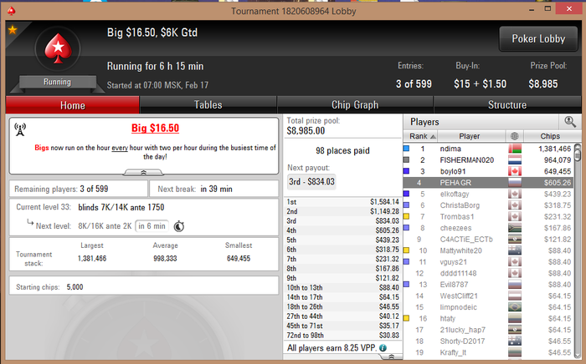
Task: Click the favorite star icon
Action: 13,30
